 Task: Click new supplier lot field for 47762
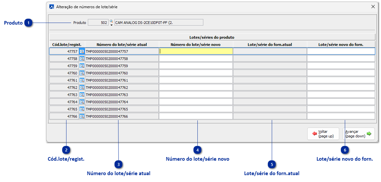point(341,87)
